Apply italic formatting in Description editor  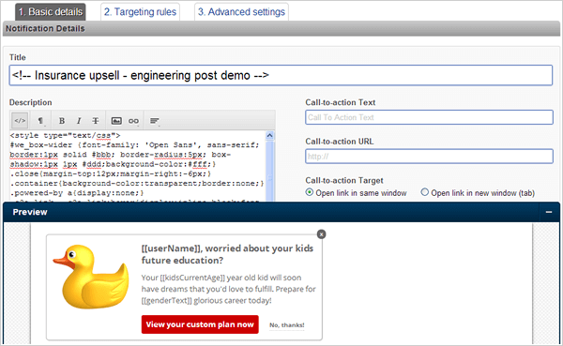point(79,121)
